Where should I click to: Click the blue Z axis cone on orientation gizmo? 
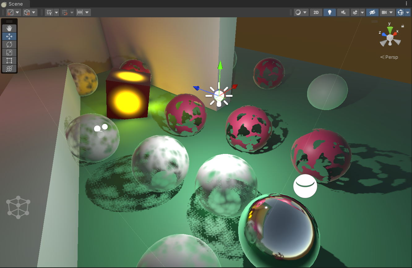point(384,34)
